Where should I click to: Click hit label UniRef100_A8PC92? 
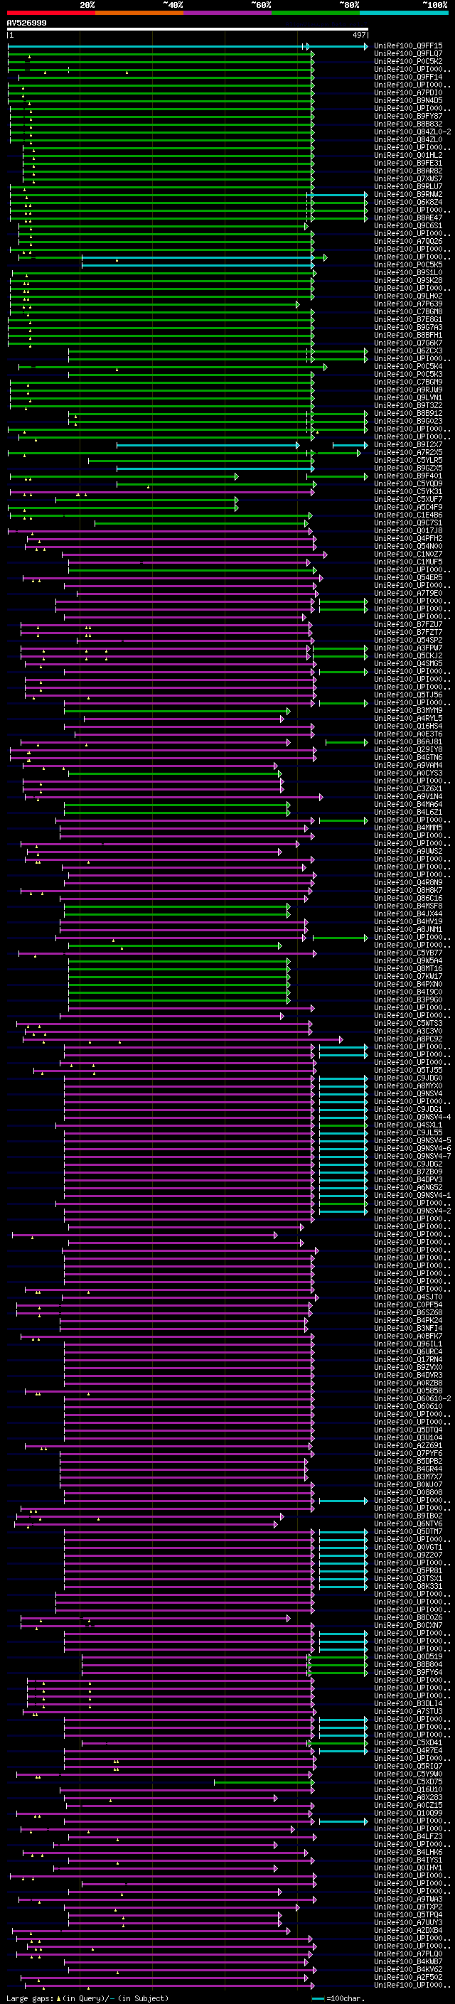(408, 1039)
